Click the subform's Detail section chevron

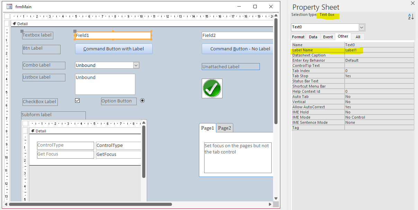[x=33, y=131]
